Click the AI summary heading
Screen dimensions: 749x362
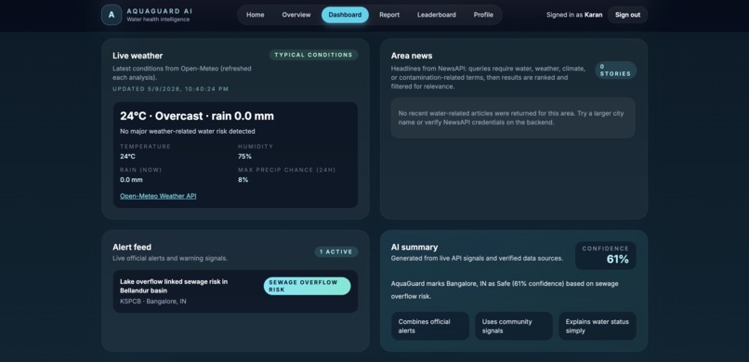click(414, 247)
